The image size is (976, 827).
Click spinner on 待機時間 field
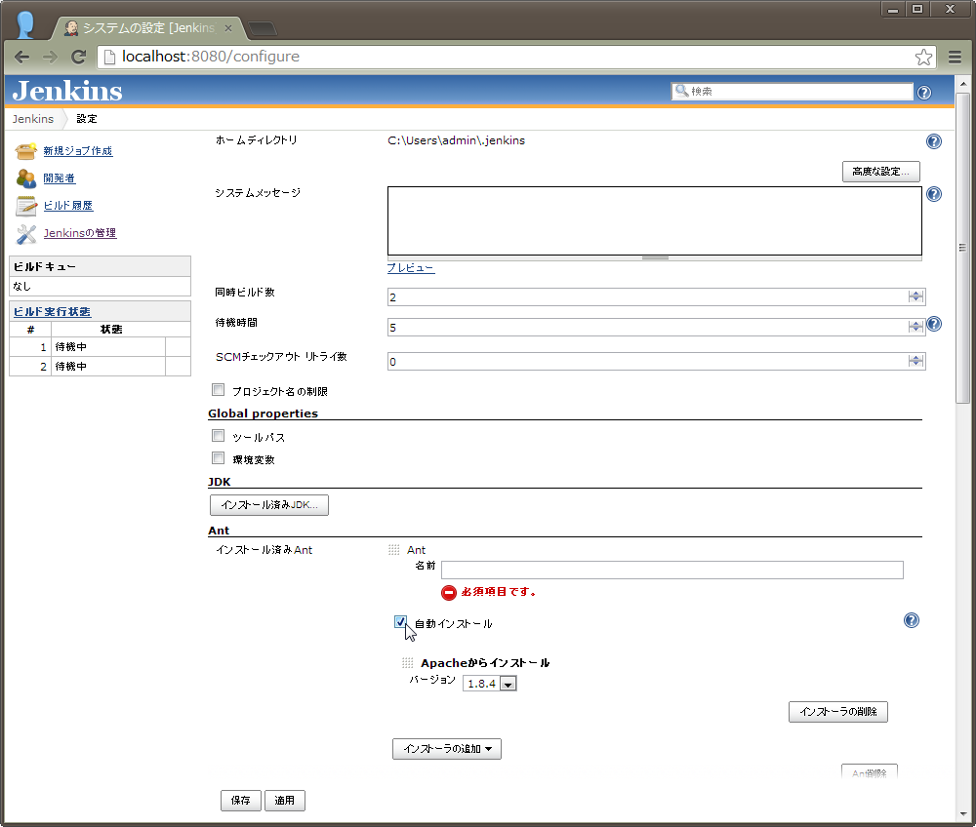click(915, 327)
